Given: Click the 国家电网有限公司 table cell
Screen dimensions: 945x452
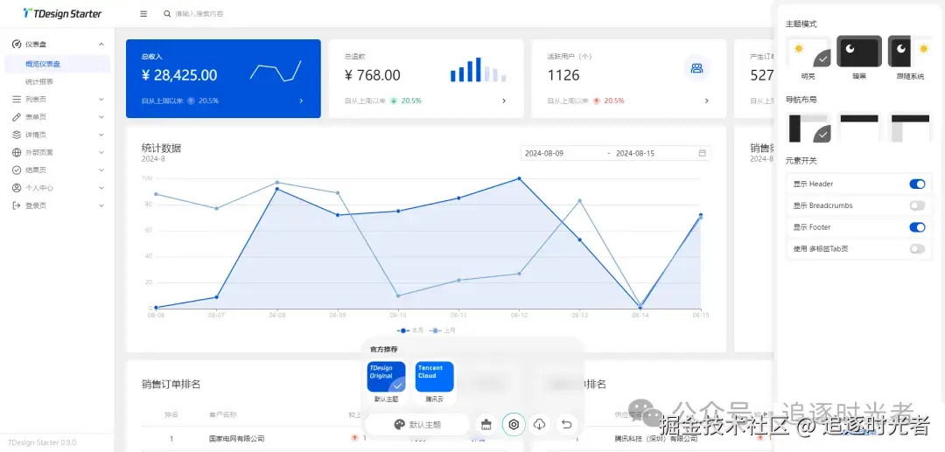Looking at the screenshot, I should click(236, 439).
